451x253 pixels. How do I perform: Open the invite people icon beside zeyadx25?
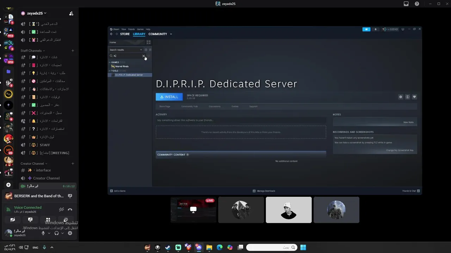71,13
